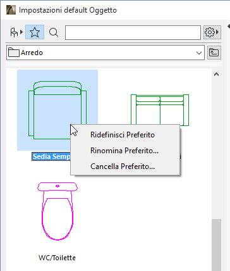Click the magnifier search icon

coord(54,32)
